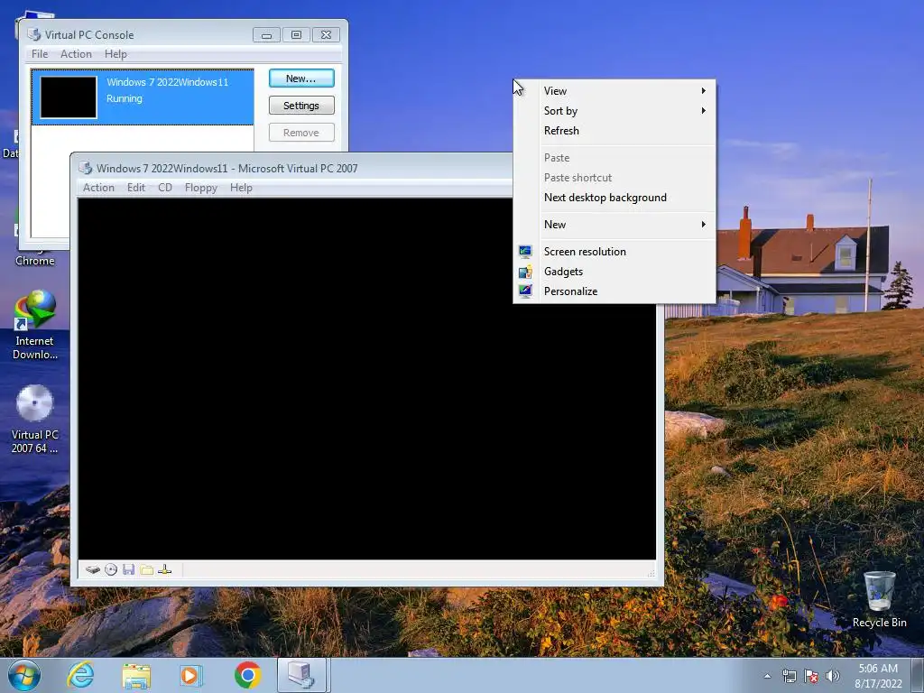Click the Virtual PC taskbar button
924x693 pixels.
301,675
